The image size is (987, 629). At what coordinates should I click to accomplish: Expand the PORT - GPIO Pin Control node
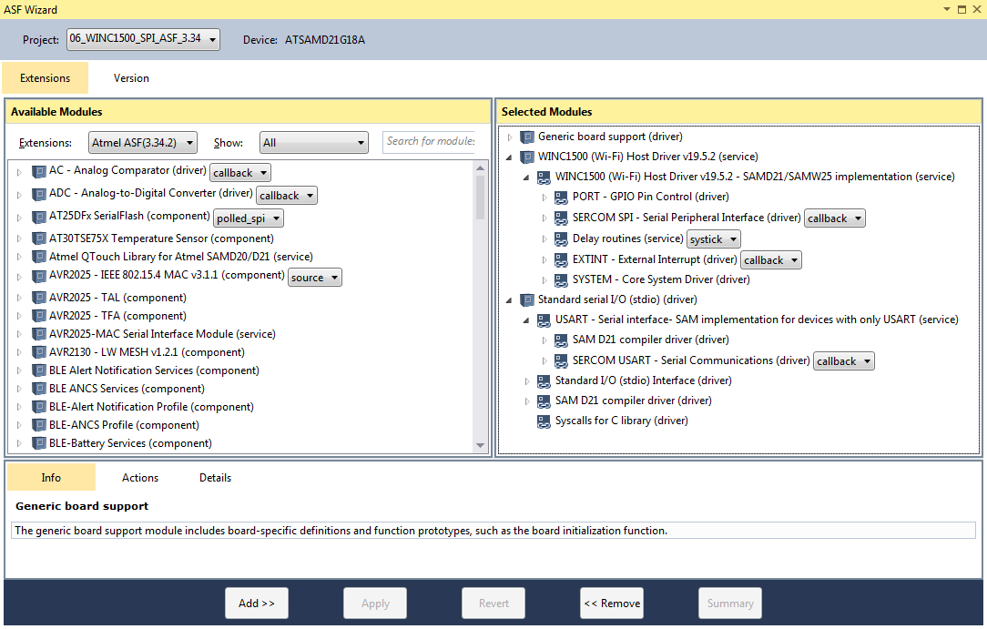(544, 198)
